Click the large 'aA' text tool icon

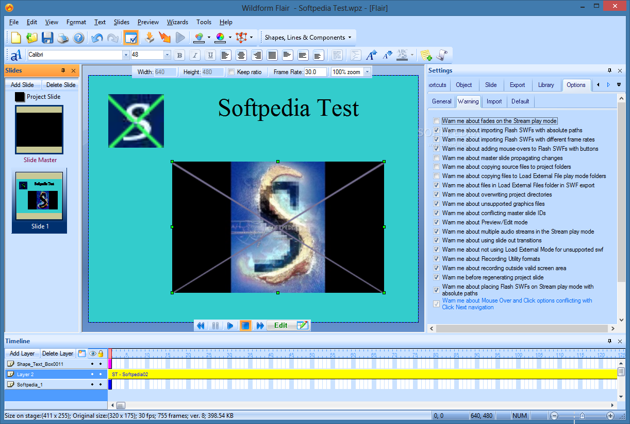[x=16, y=55]
